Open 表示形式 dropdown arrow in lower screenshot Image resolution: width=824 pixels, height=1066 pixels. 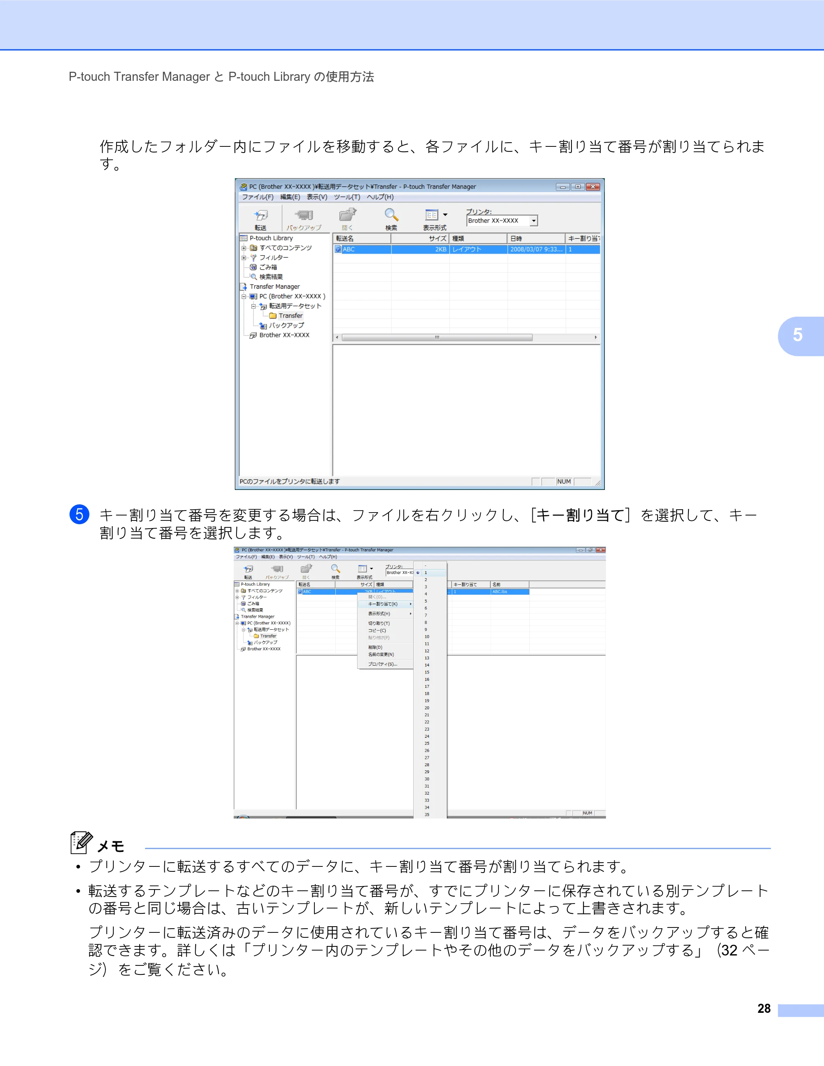point(372,569)
